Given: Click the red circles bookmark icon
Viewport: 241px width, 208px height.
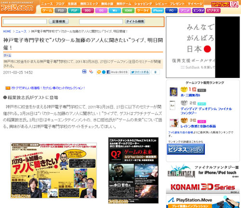Looking at the screenshot, I should click(x=91, y=72).
